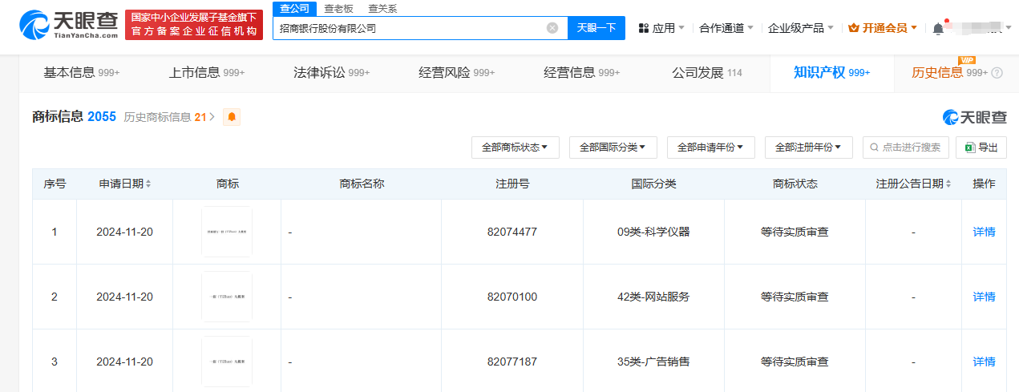
Task: Click the 点击进行搜索 table search field
Action: (906, 148)
